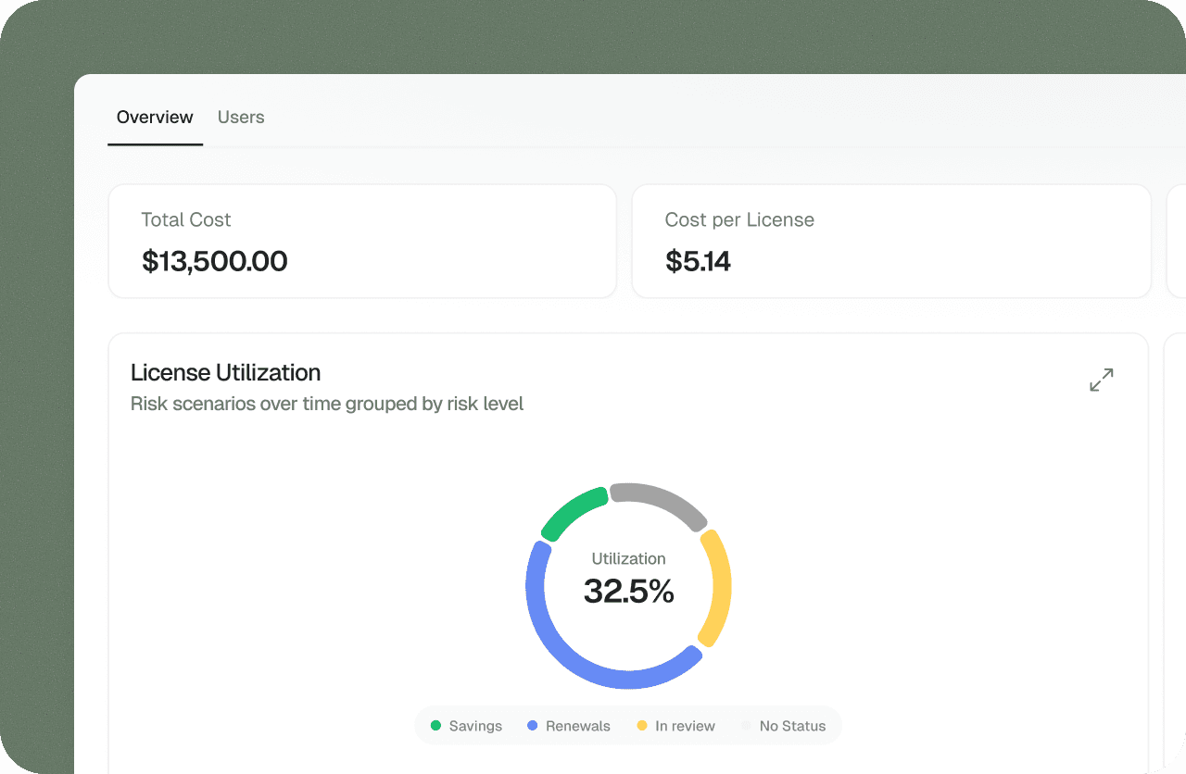Select the Overview tab
The image size is (1186, 774).
[x=155, y=118]
